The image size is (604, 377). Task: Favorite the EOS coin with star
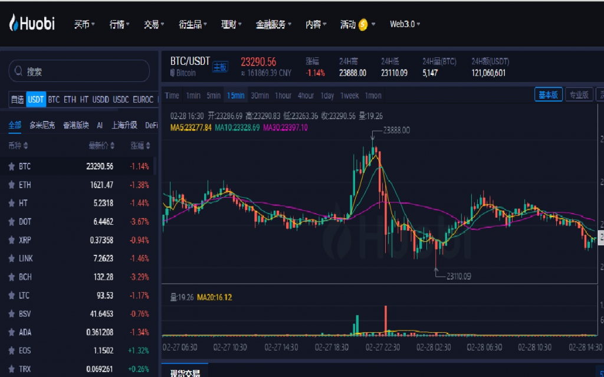[11, 350]
